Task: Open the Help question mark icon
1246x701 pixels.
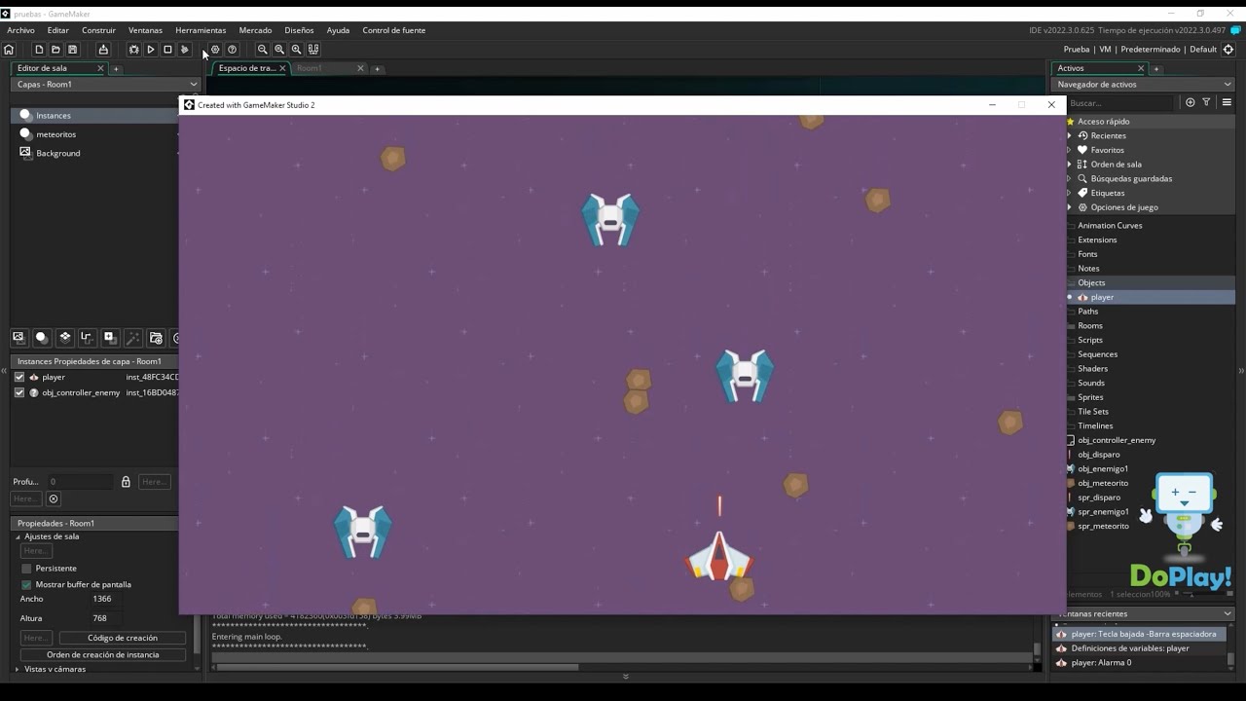Action: (232, 50)
